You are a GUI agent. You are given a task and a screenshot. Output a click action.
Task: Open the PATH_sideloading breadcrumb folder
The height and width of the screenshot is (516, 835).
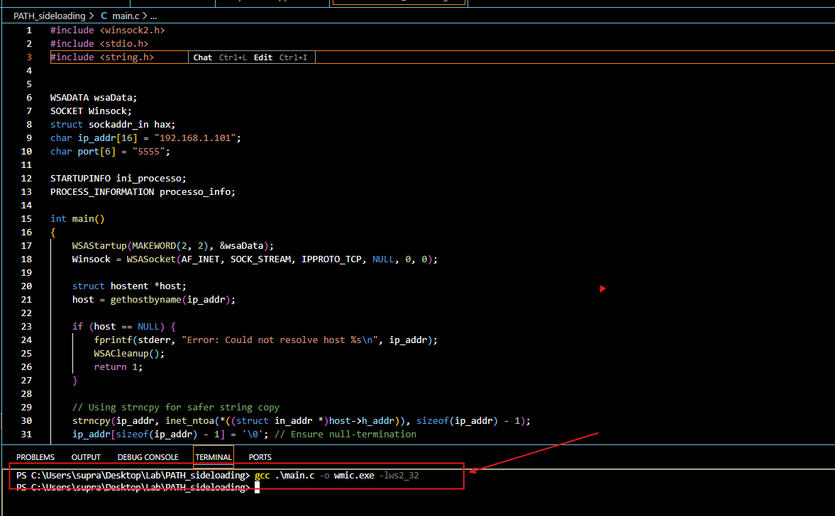pyautogui.click(x=49, y=16)
